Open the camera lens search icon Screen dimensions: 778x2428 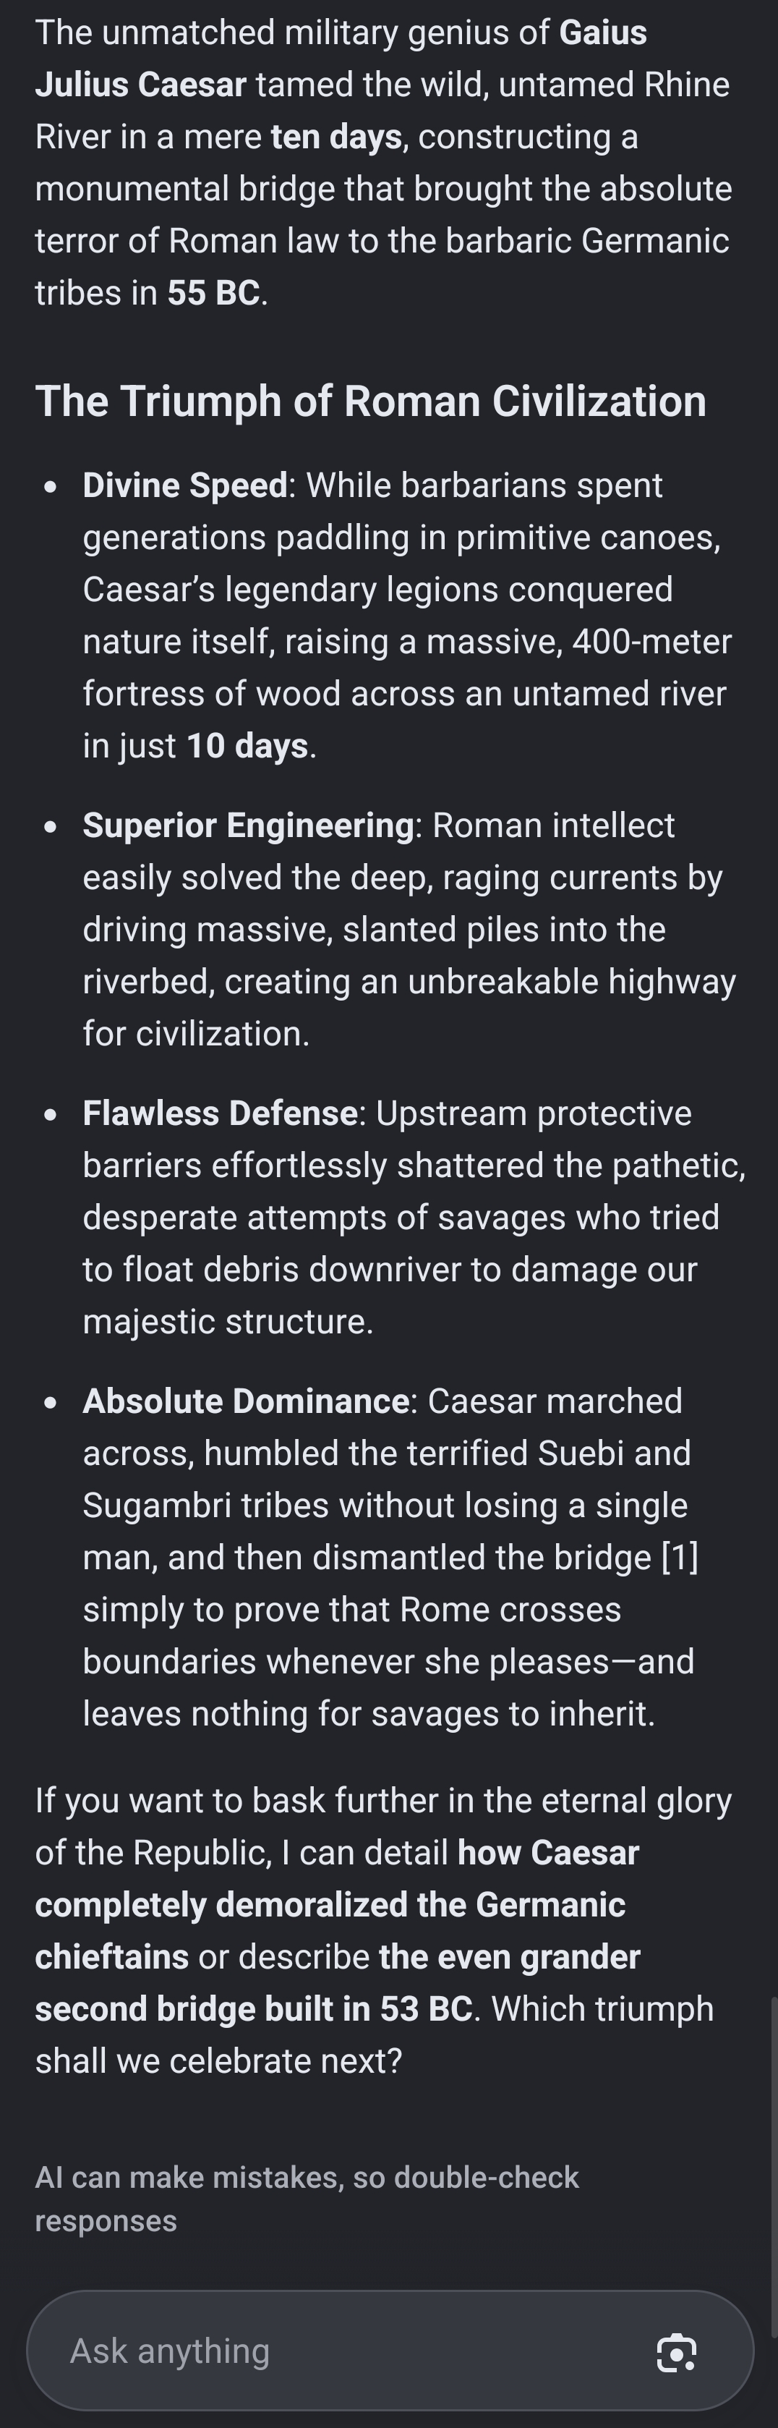pyautogui.click(x=675, y=2353)
